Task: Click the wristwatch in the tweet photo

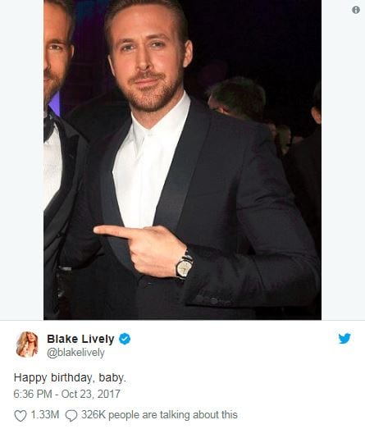Action: point(185,267)
